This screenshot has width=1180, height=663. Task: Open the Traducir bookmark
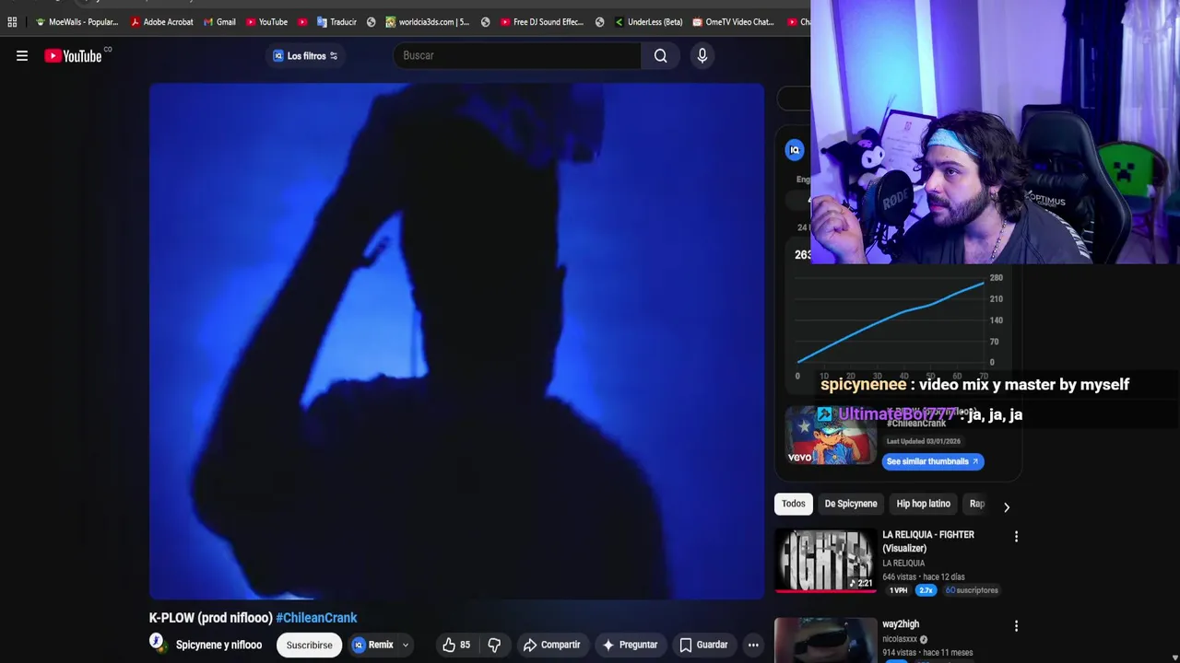[336, 22]
